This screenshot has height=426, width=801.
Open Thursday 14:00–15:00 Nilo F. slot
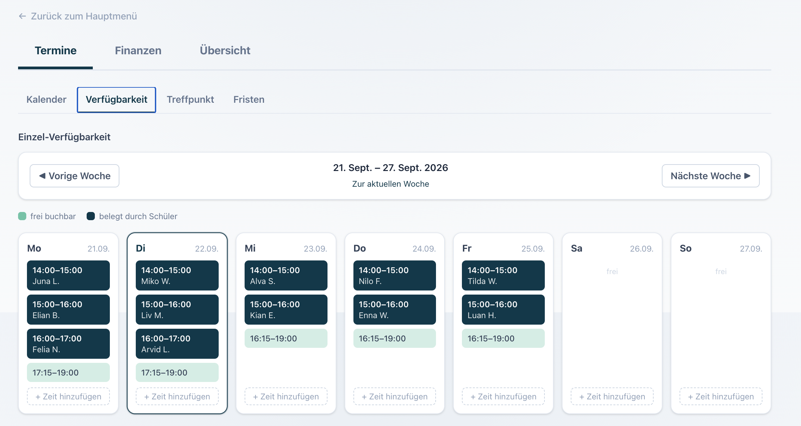[395, 275]
